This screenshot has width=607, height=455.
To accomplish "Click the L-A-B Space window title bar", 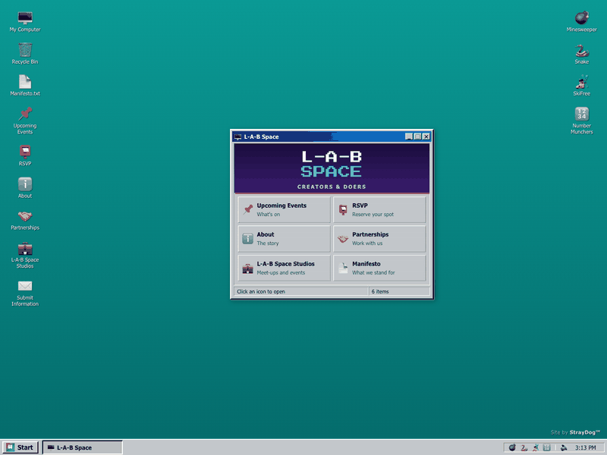I will pyautogui.click(x=332, y=136).
